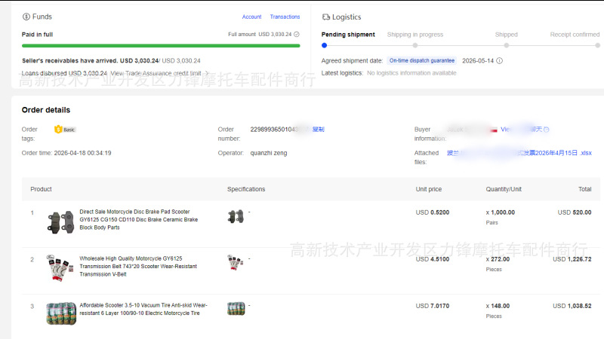Screen dimensions: 604x339
Task: View Trade Assurance credit limit
Action: pyautogui.click(x=156, y=73)
